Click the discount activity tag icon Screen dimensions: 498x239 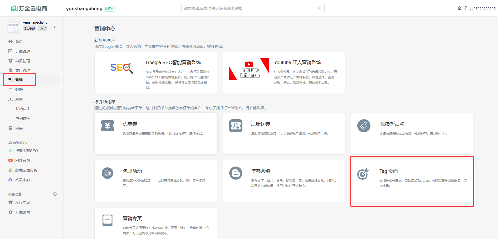[x=364, y=126]
